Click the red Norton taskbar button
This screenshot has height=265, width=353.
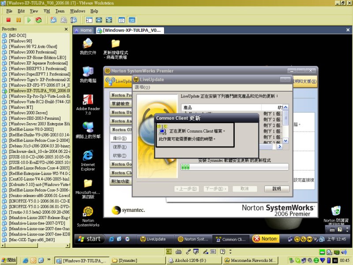pos(266,238)
